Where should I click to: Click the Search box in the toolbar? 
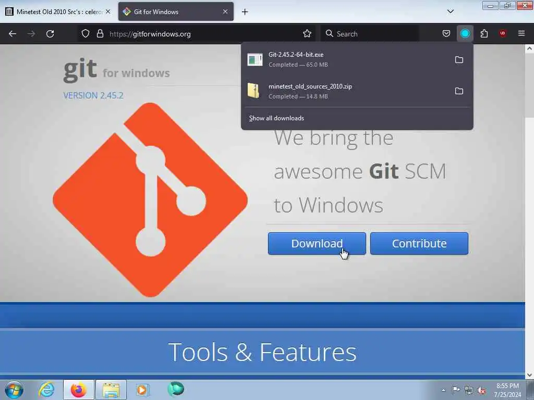click(370, 34)
